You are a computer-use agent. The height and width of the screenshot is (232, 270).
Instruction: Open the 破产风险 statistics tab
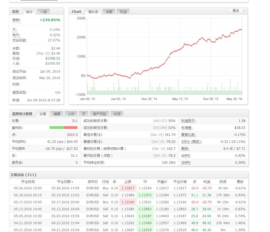click(99, 114)
